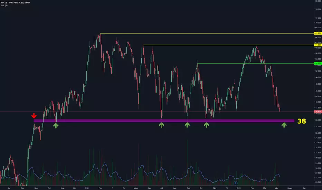Open the Vol. (9) indicator legend
The height and width of the screenshot is (190, 322).
[4, 5]
